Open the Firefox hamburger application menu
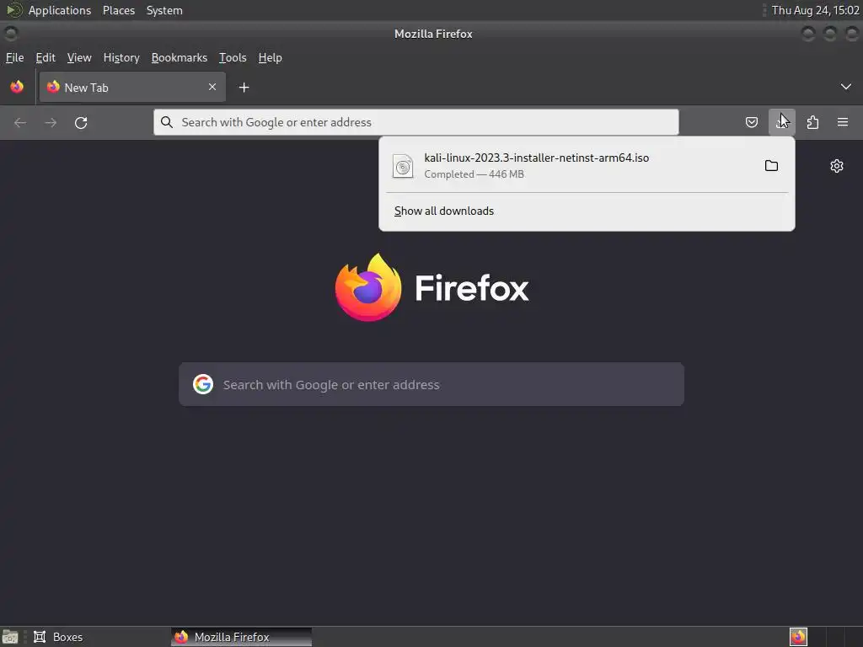The image size is (863, 647). [x=843, y=122]
